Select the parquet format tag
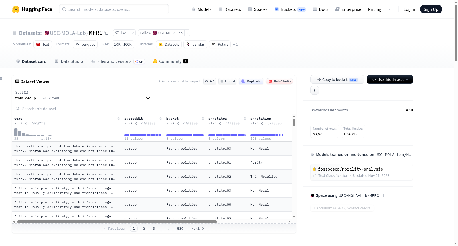The width and height of the screenshot is (458, 246). tap(85, 44)
